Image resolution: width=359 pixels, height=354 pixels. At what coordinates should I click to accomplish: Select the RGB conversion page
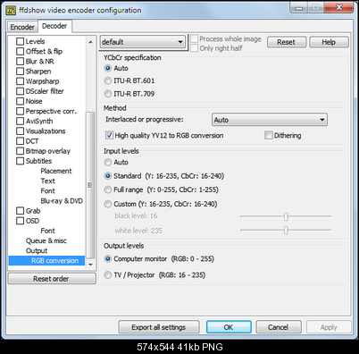pos(46,261)
